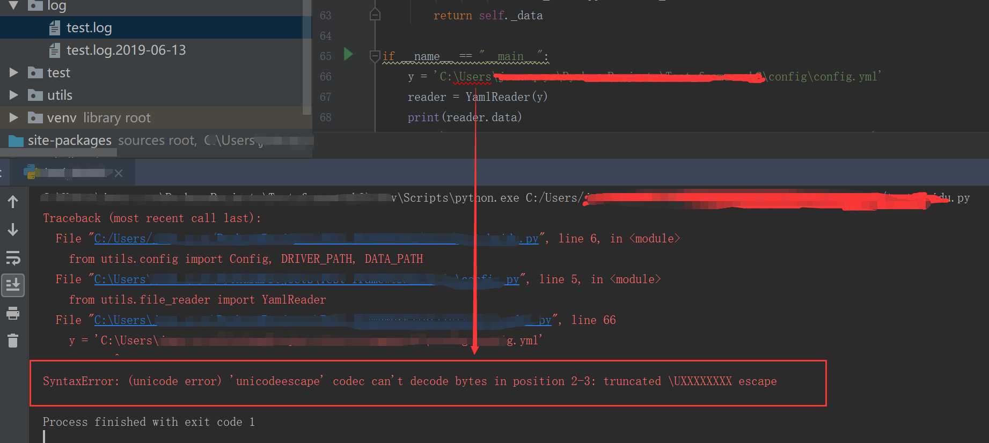This screenshot has width=989, height=443.
Task: Click the 'print(reader.data)' code line
Action: pyautogui.click(x=465, y=117)
